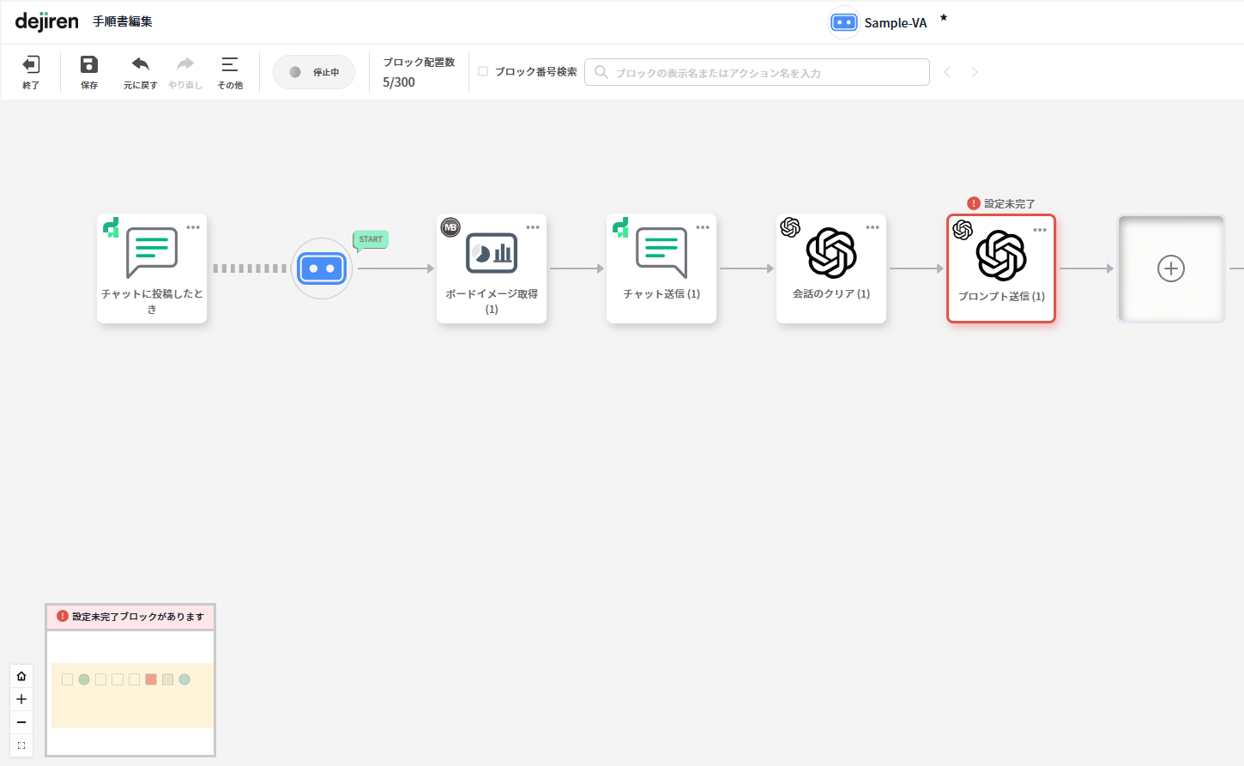Click the プロンプト送信 (1) label

point(1001,296)
